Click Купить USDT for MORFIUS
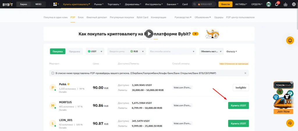Screen dimensions: 298x131 238,105
